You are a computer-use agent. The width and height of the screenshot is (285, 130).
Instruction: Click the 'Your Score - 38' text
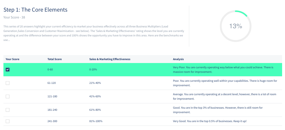coord(14,17)
